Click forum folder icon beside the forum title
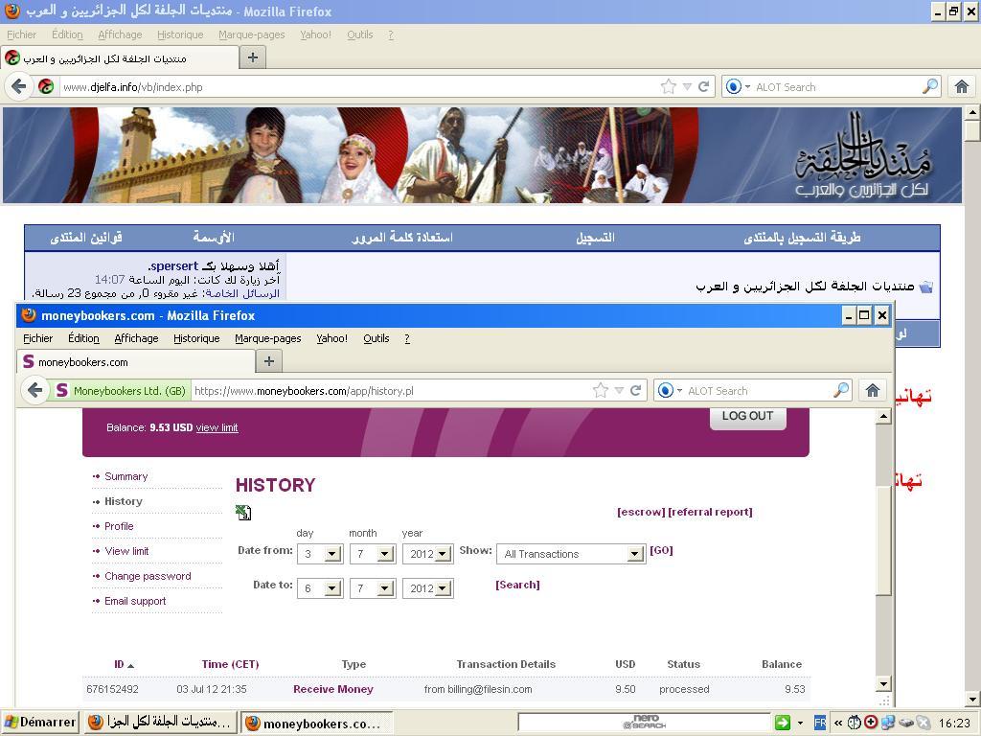981x736 pixels. point(926,287)
